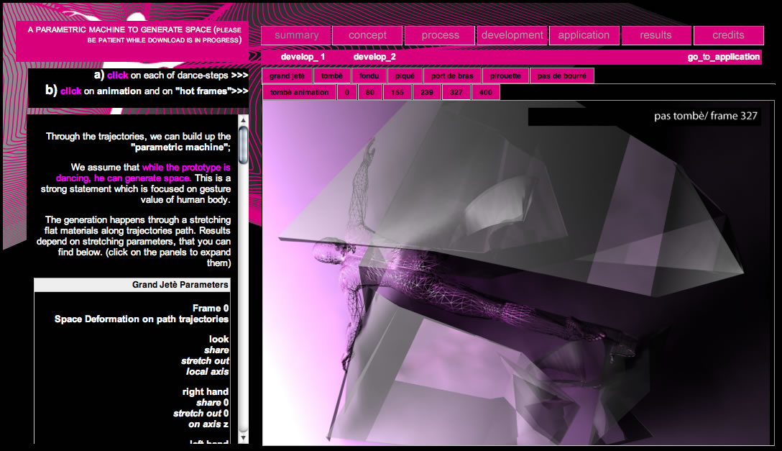The height and width of the screenshot is (451, 782).
Task: Switch to the concept tab
Action: [x=367, y=35]
